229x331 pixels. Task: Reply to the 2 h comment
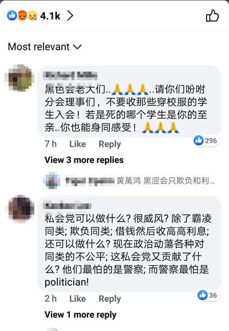(x=110, y=299)
